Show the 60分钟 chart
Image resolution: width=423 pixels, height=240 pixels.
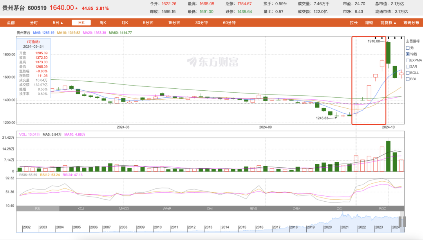[x=229, y=23]
